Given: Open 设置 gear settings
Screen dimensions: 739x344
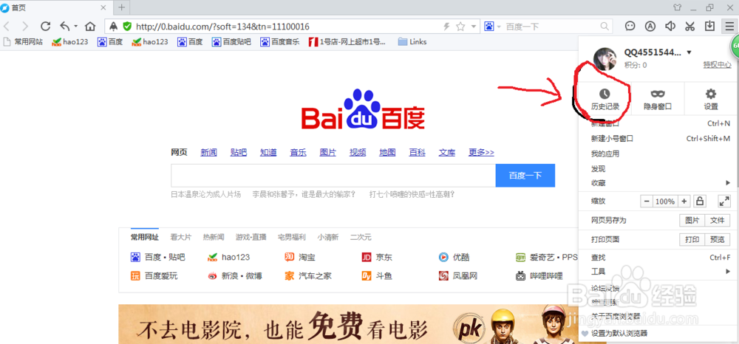Looking at the screenshot, I should 711,100.
